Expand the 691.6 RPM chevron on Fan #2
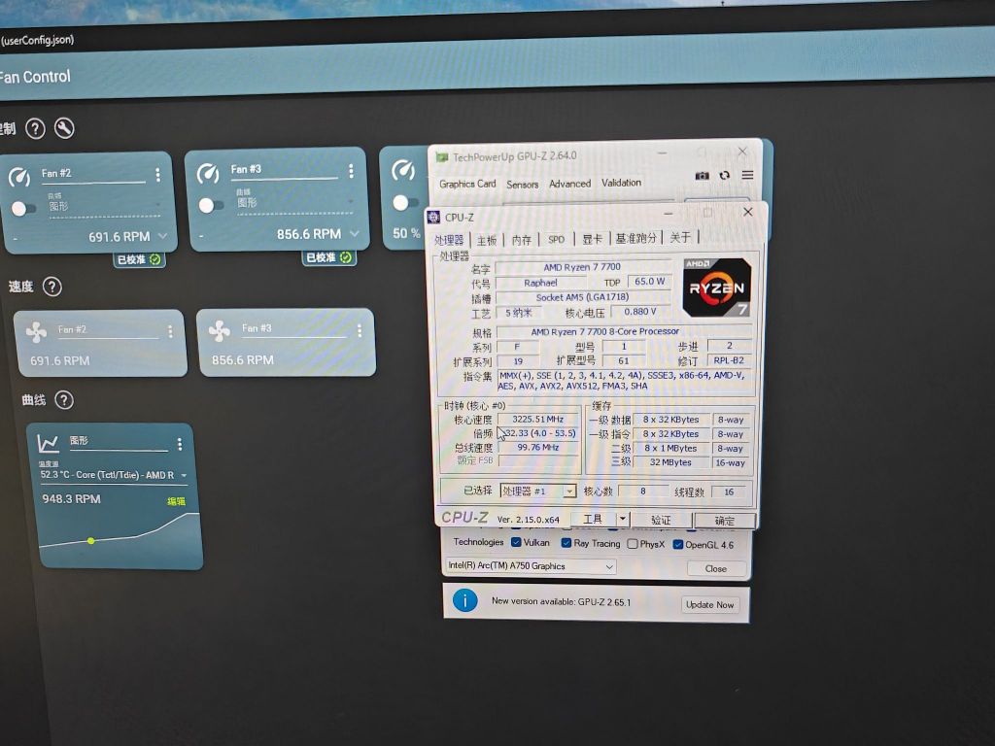The height and width of the screenshot is (746, 995). tap(162, 235)
